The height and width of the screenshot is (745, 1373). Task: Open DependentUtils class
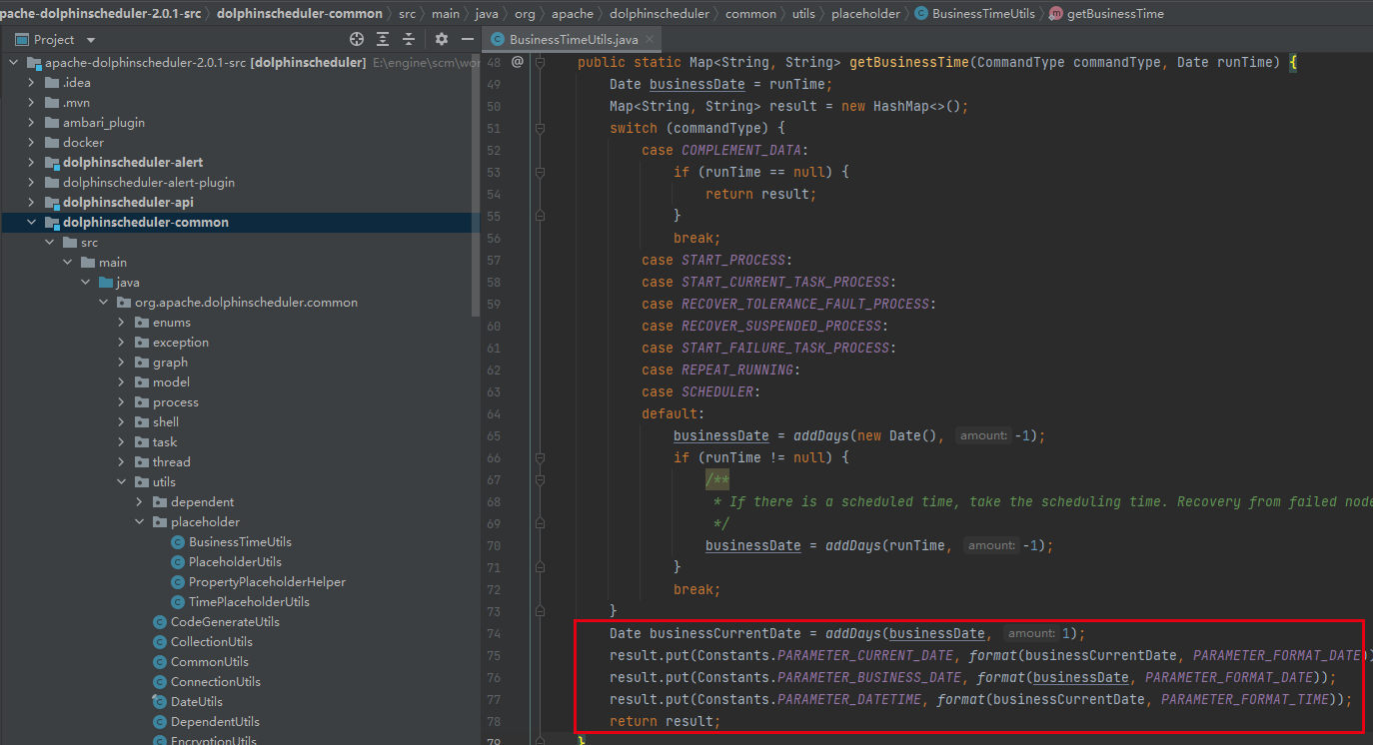pos(215,721)
